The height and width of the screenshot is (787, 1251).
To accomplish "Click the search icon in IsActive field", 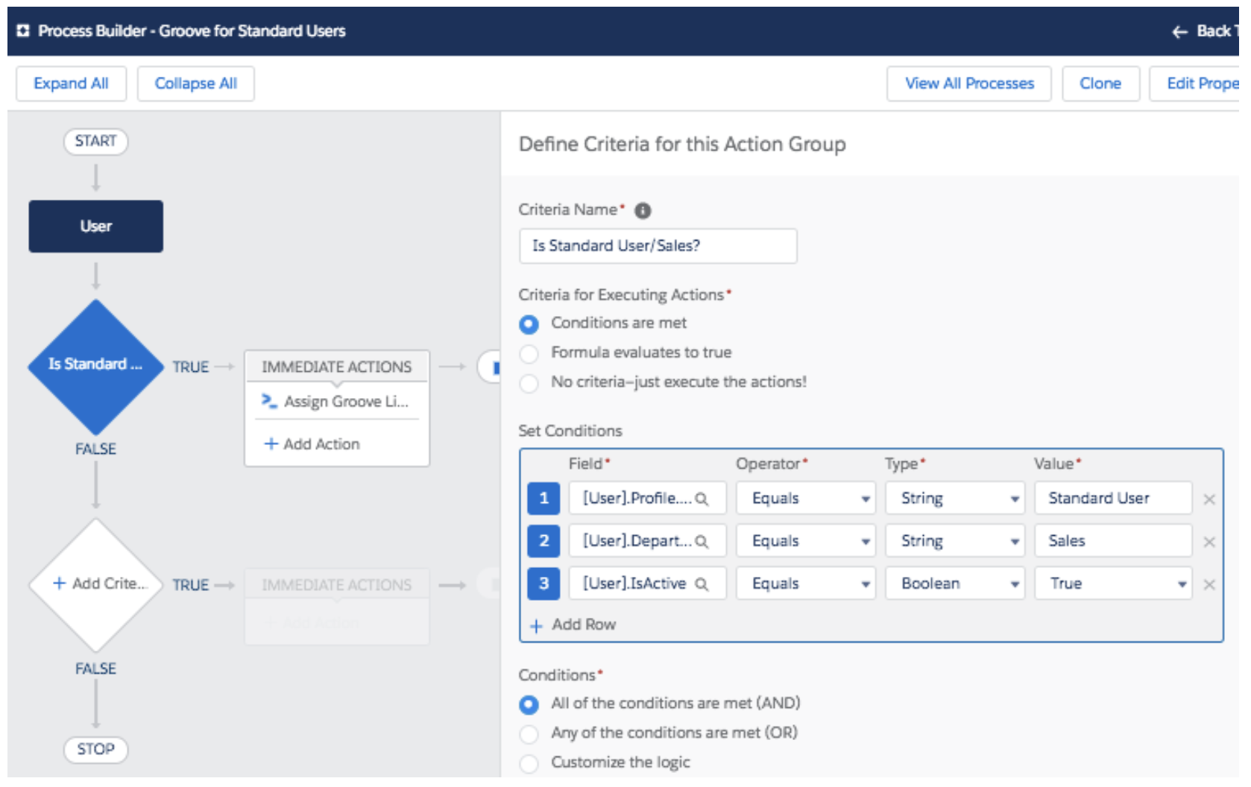I will tap(702, 584).
